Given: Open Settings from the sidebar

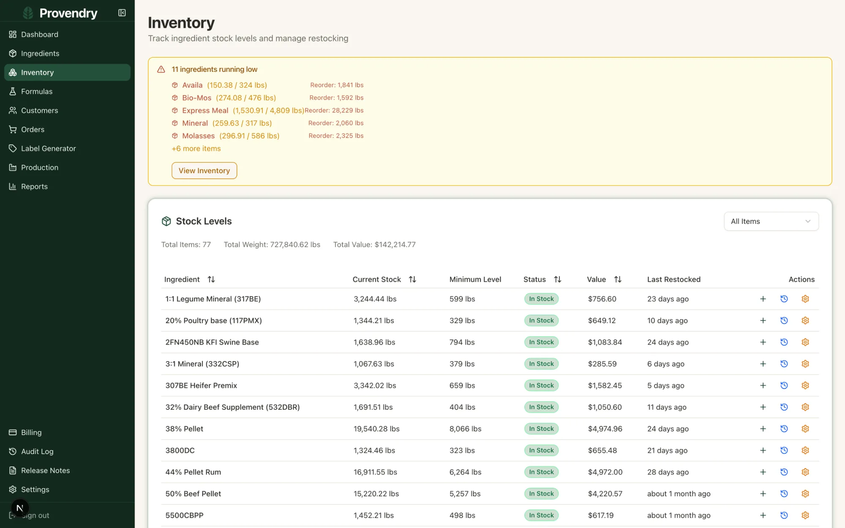Looking at the screenshot, I should tap(67, 489).
